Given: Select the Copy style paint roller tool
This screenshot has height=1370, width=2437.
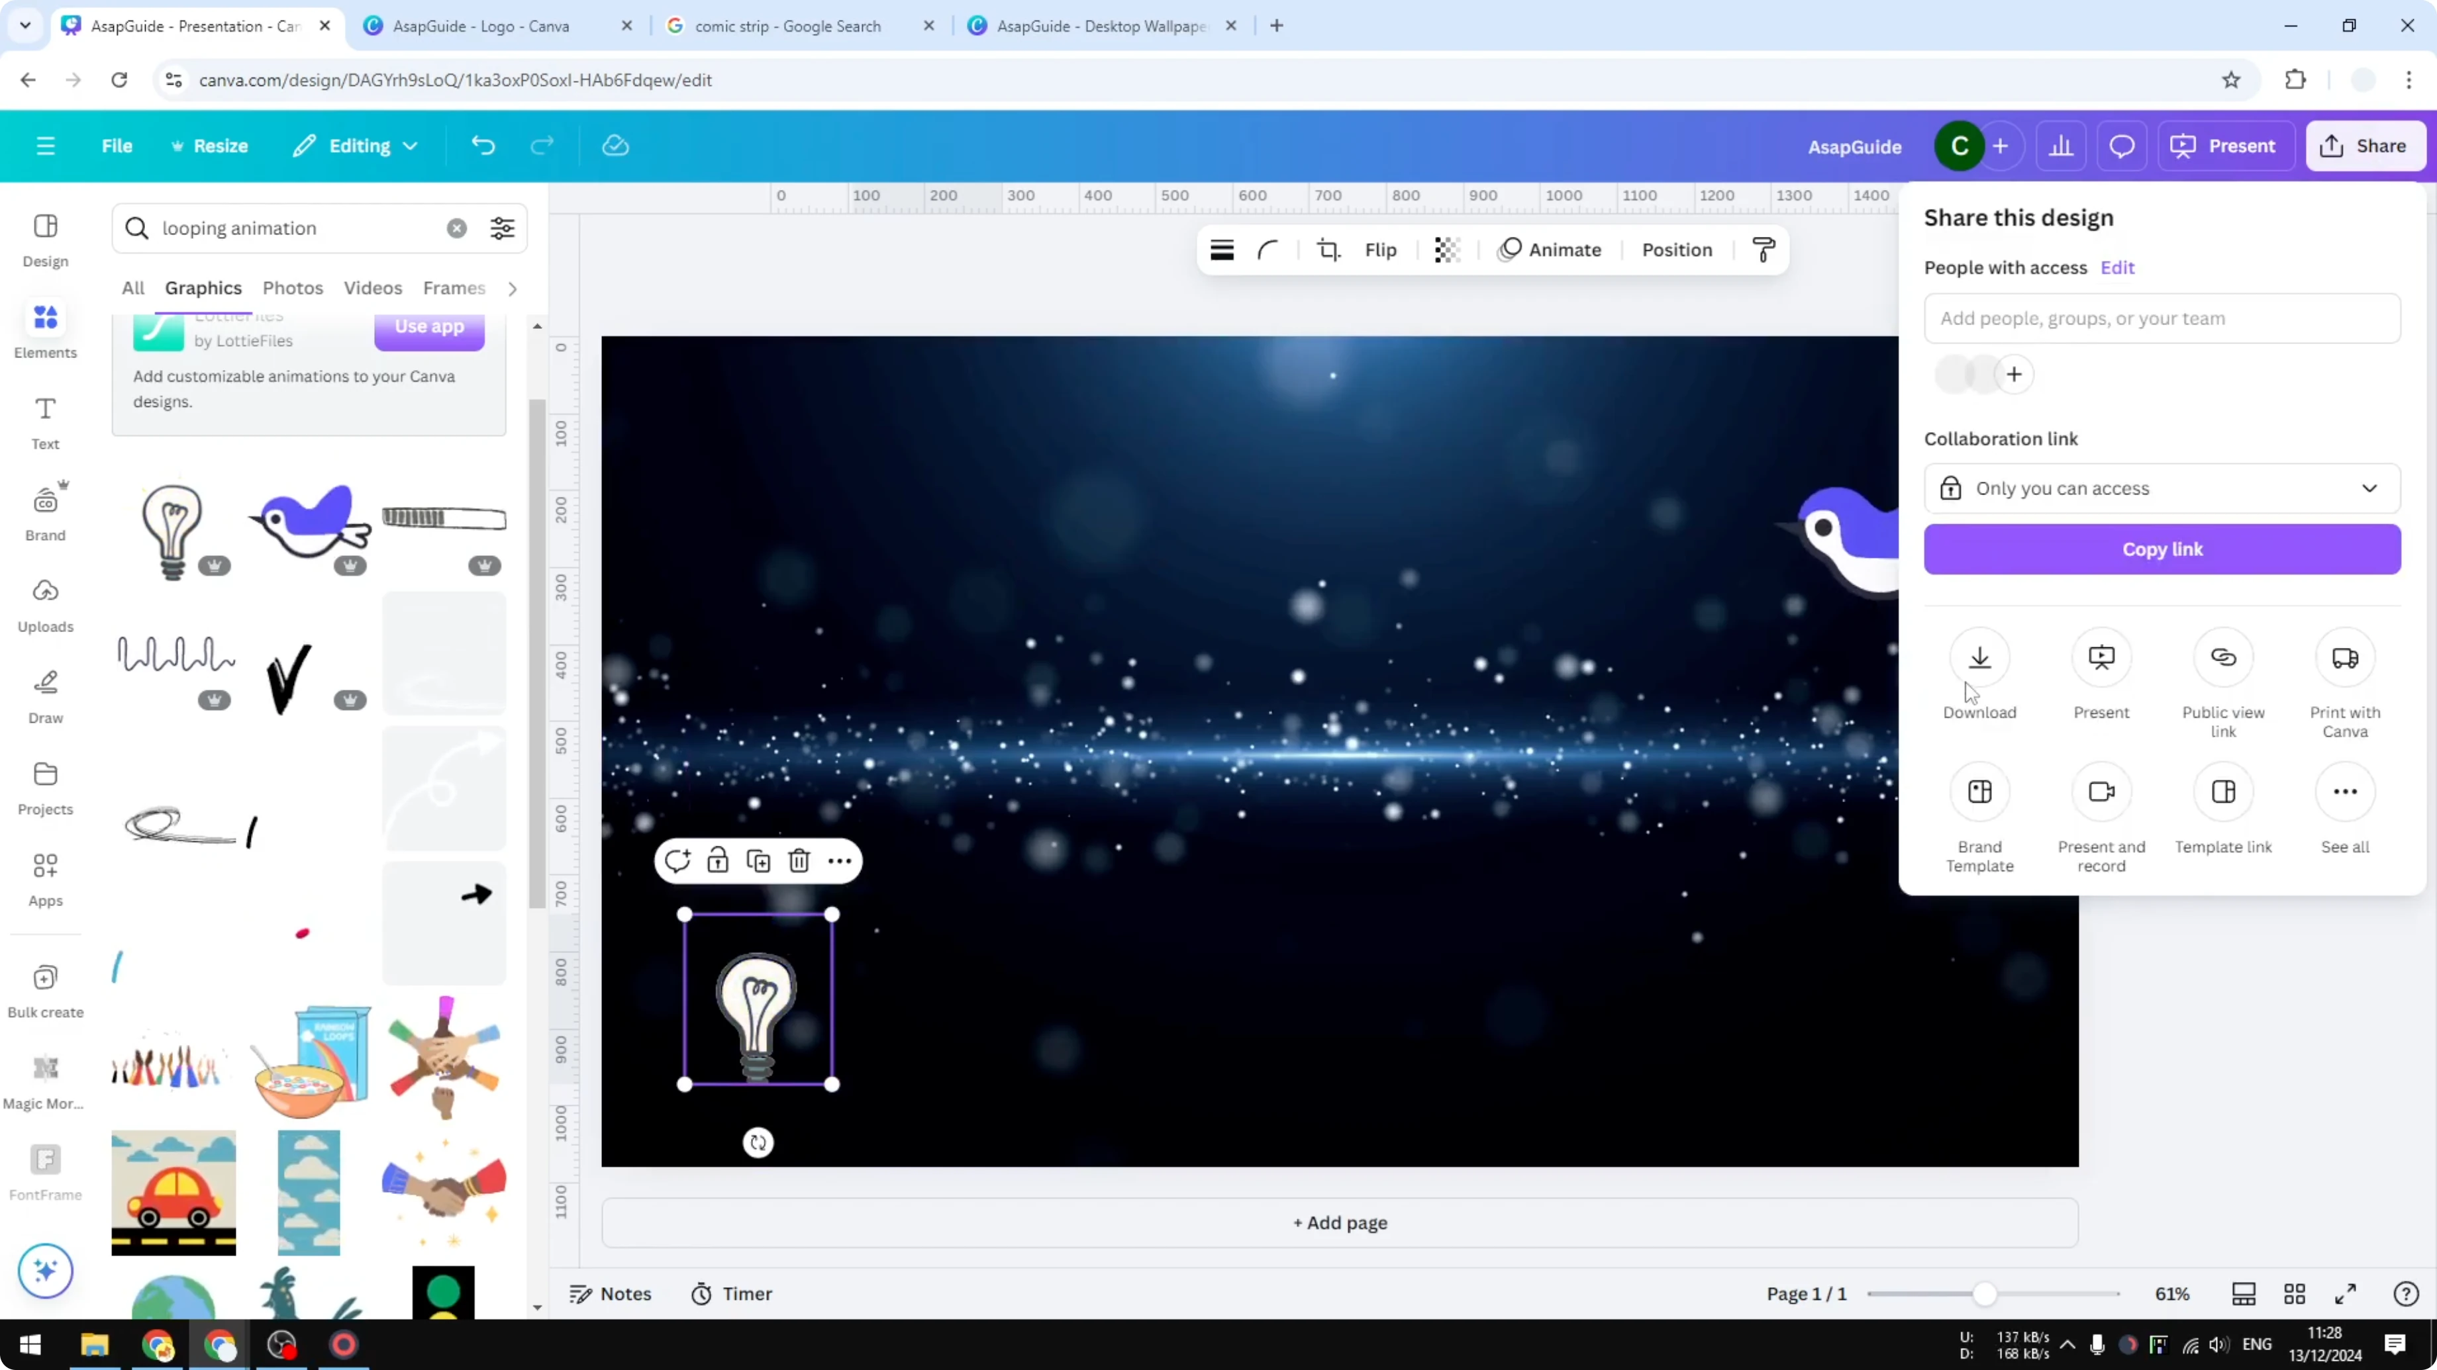Looking at the screenshot, I should coord(1762,250).
